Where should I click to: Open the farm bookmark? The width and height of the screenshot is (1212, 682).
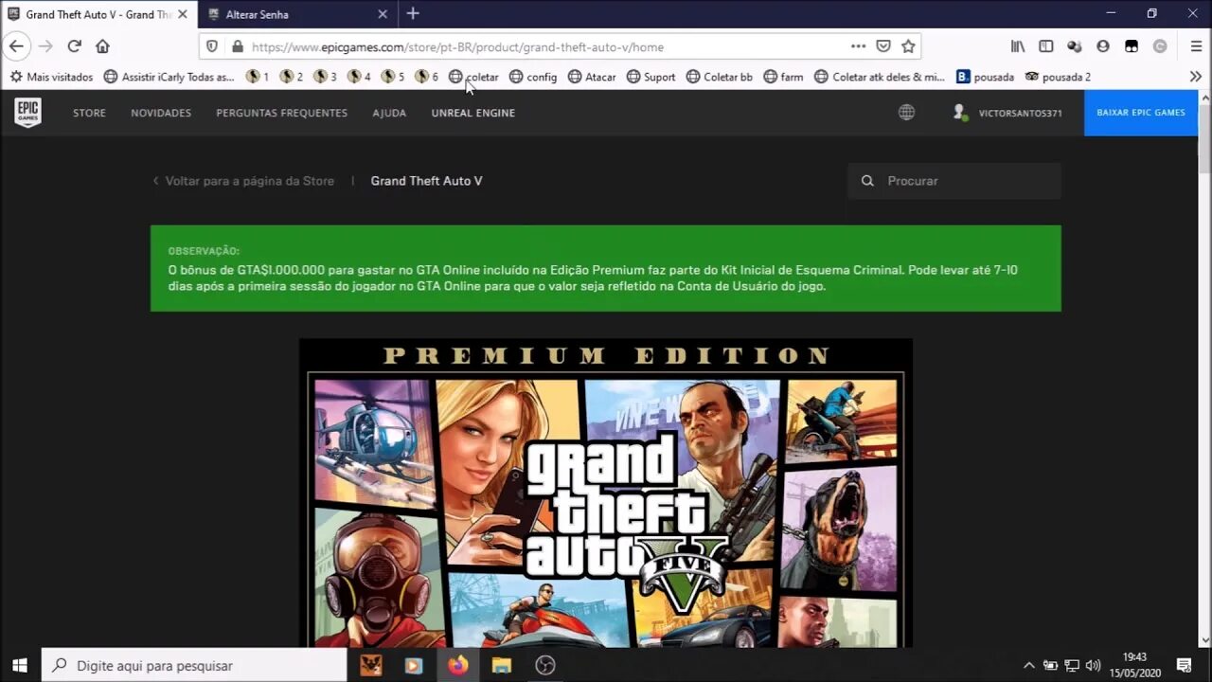[x=783, y=77]
